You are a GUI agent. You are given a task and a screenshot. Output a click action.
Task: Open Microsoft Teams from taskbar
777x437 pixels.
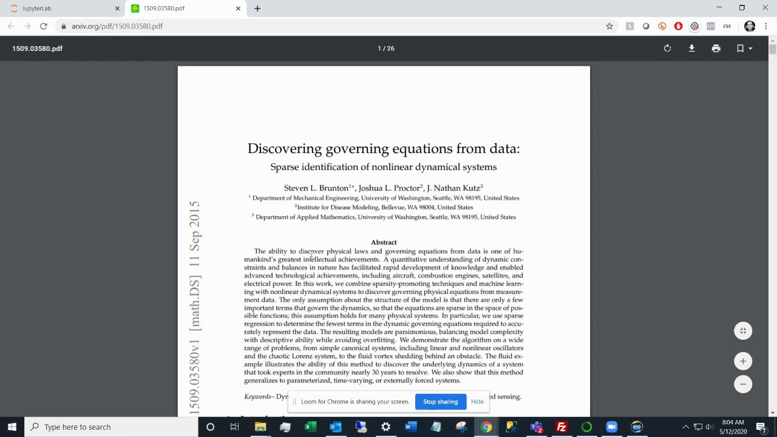(x=536, y=427)
